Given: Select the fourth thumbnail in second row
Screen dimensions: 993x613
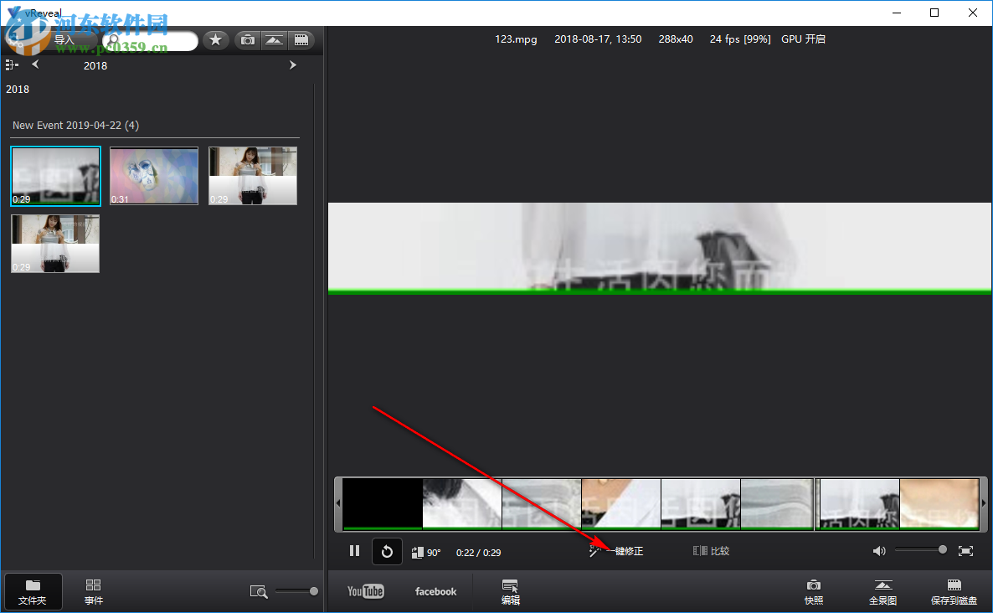Looking at the screenshot, I should point(55,244).
